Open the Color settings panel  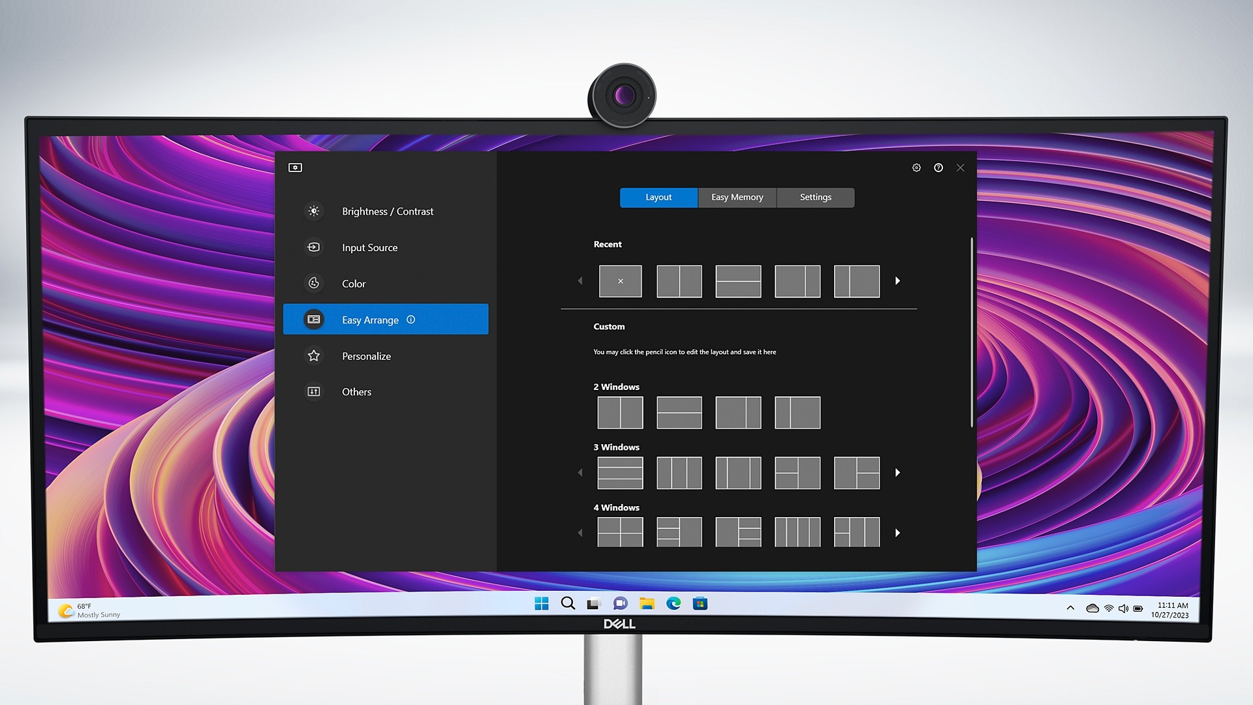pyautogui.click(x=353, y=284)
